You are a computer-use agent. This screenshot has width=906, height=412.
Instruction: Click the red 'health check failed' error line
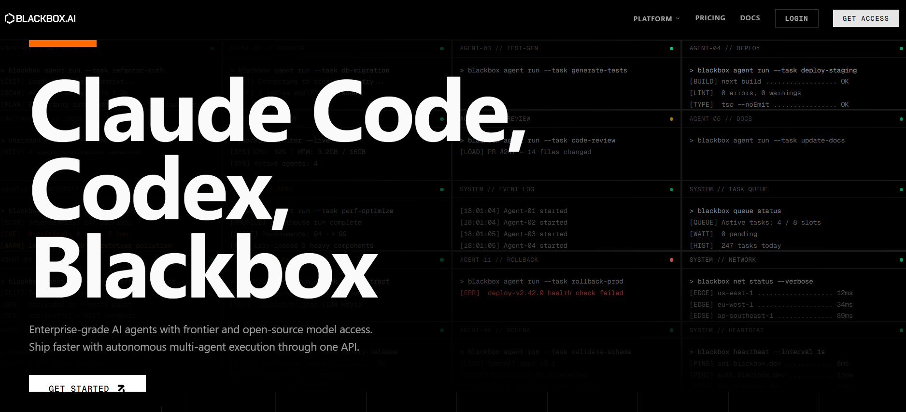point(541,293)
